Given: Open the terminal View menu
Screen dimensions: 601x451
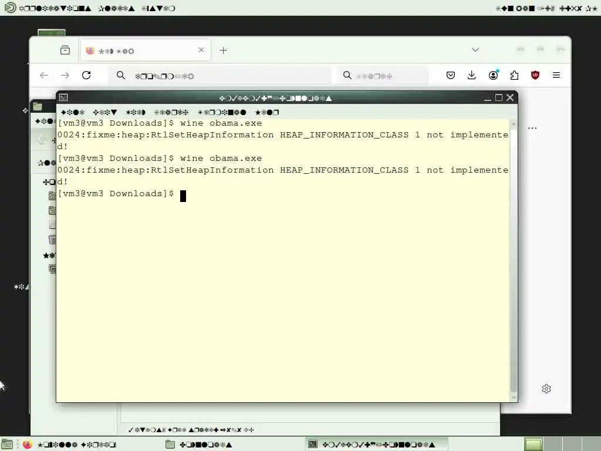Looking at the screenshot, I should (136, 112).
